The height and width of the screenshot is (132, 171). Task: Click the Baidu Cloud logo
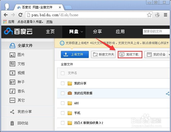[18, 31]
